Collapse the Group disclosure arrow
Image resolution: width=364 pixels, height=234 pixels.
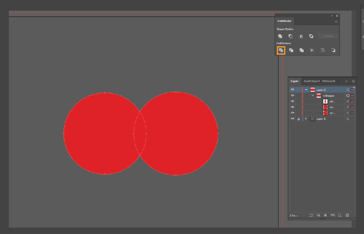313,95
